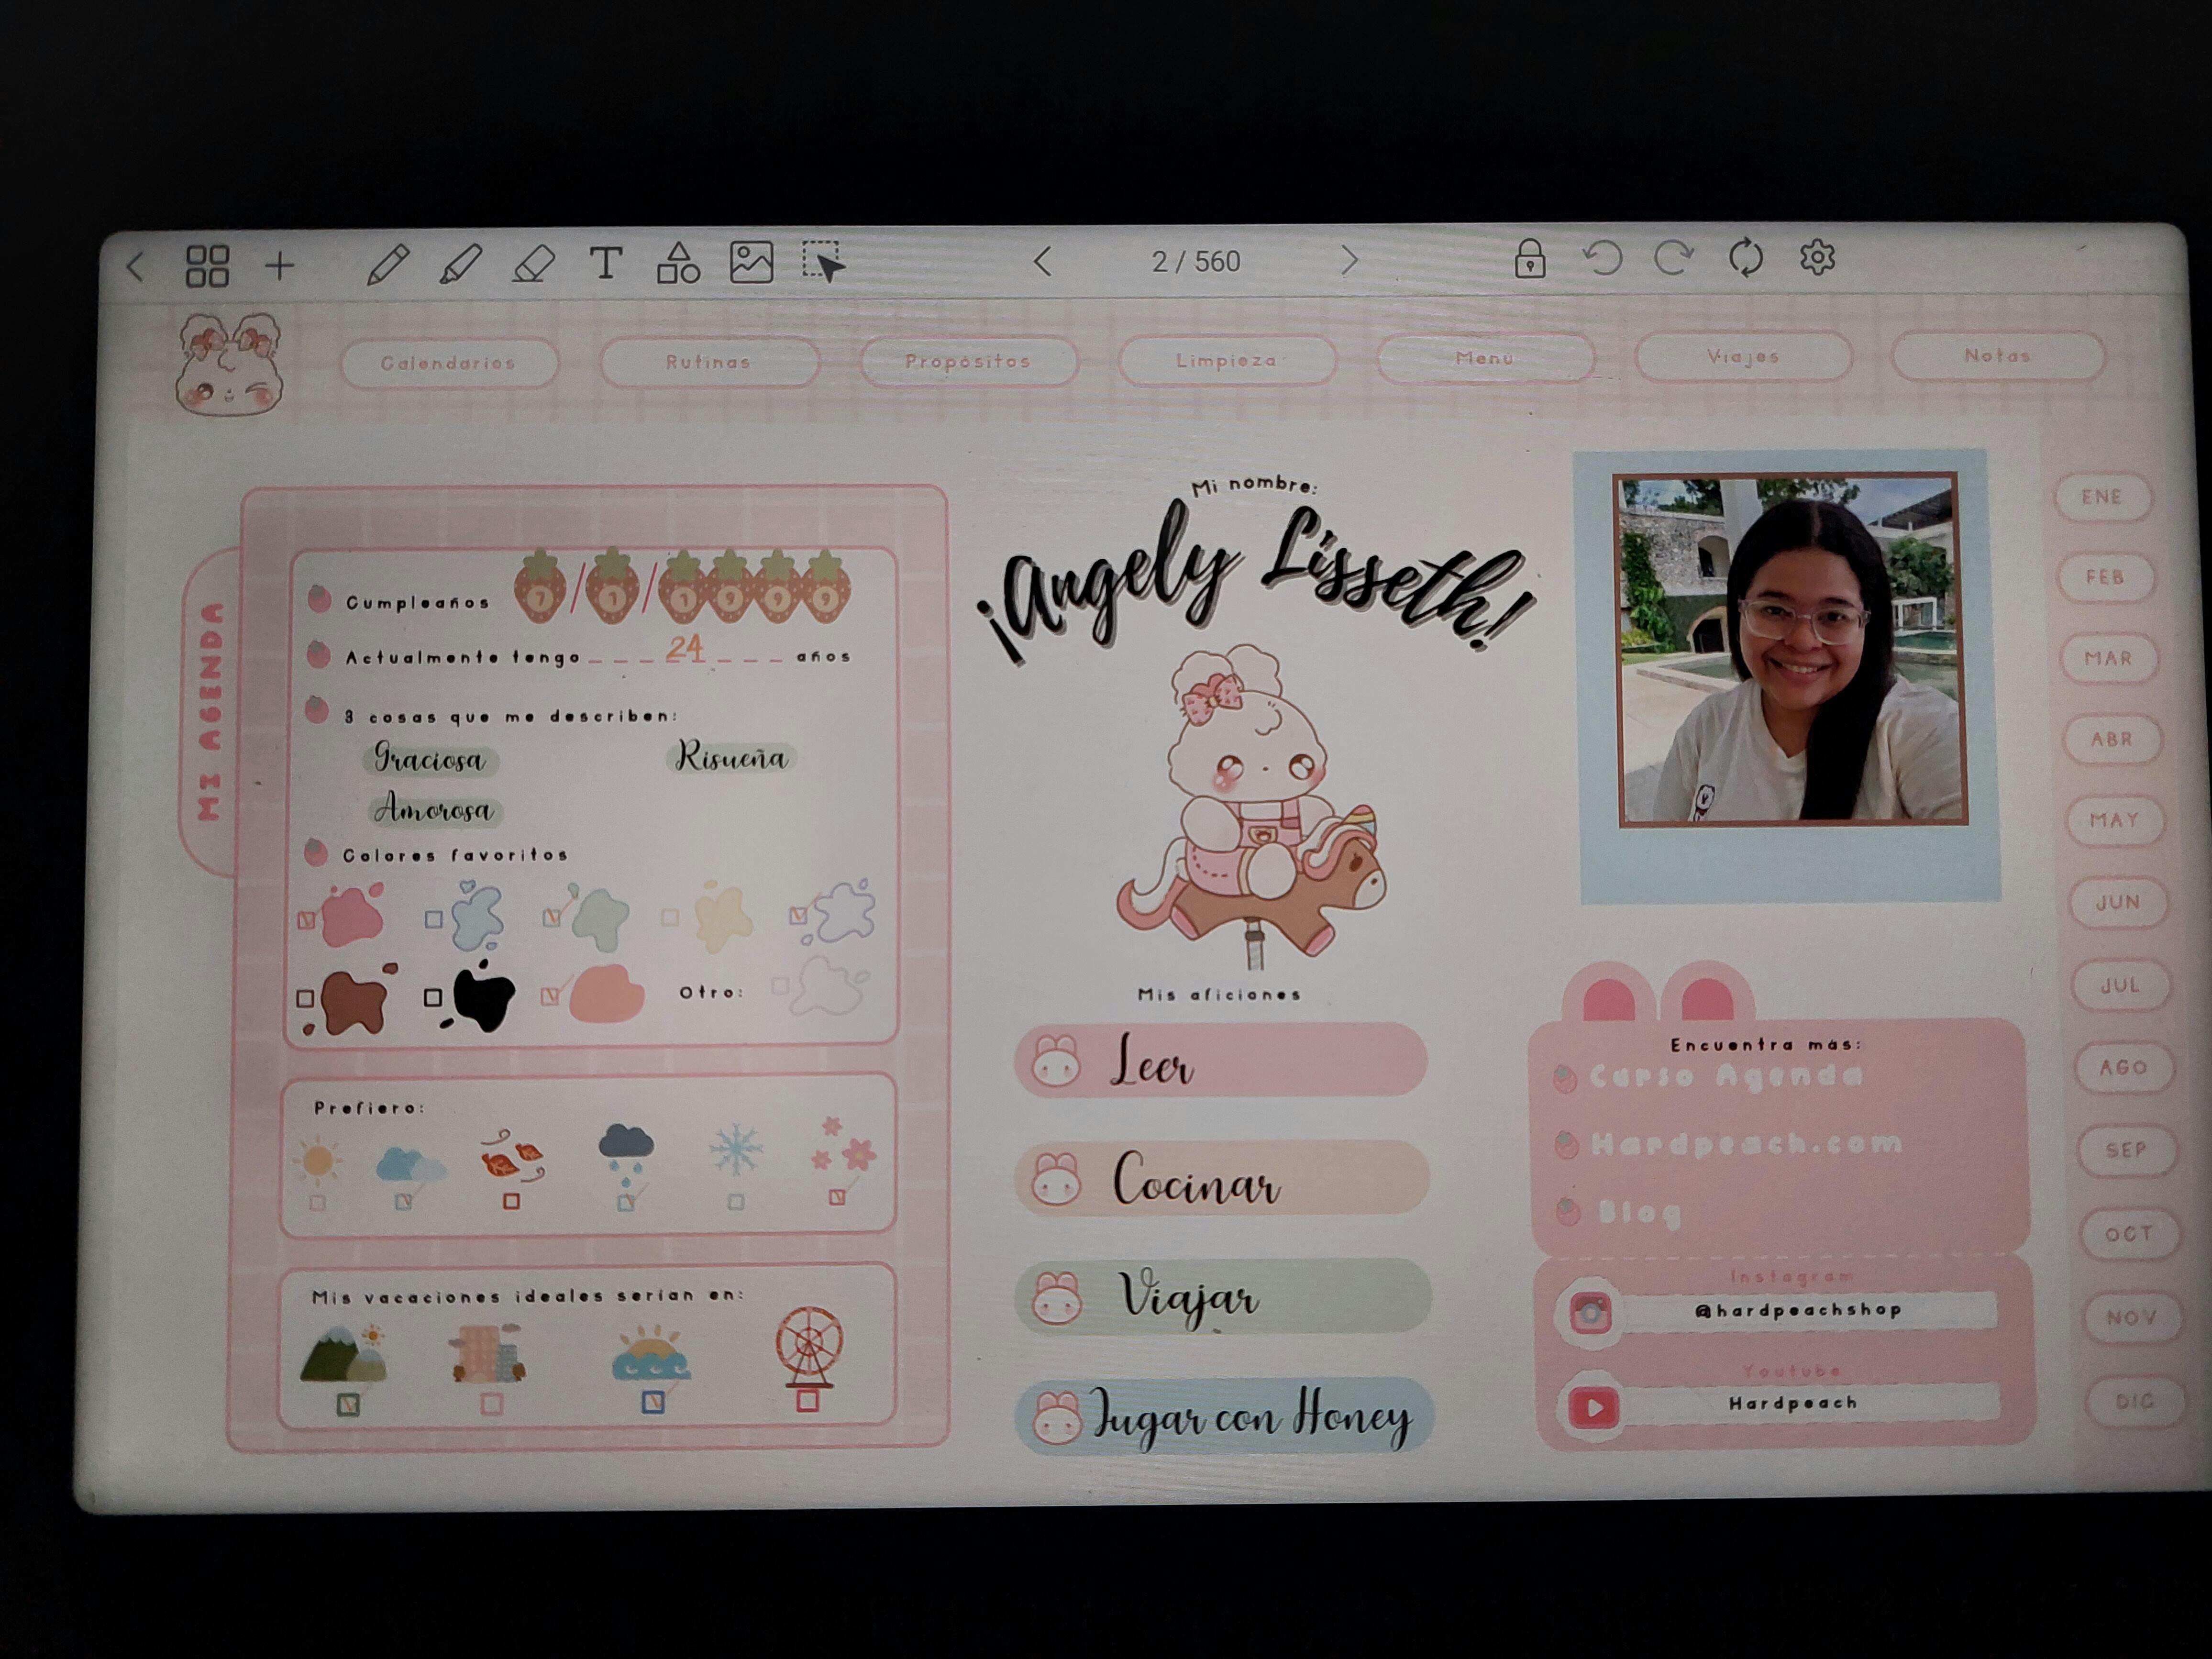Open the page thumbnails grid view

click(208, 267)
